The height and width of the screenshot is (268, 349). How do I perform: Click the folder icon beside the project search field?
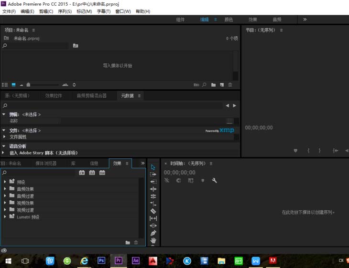[76, 45]
